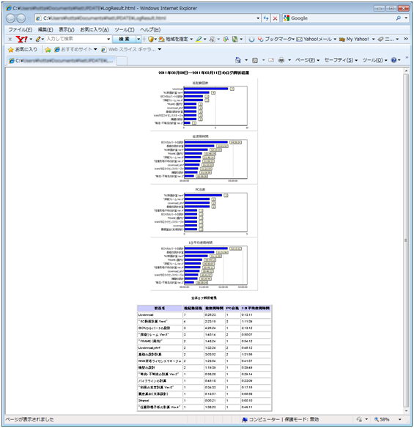Expand the Yahoo search box dropdown arrow
The image size is (414, 428).
point(108,40)
